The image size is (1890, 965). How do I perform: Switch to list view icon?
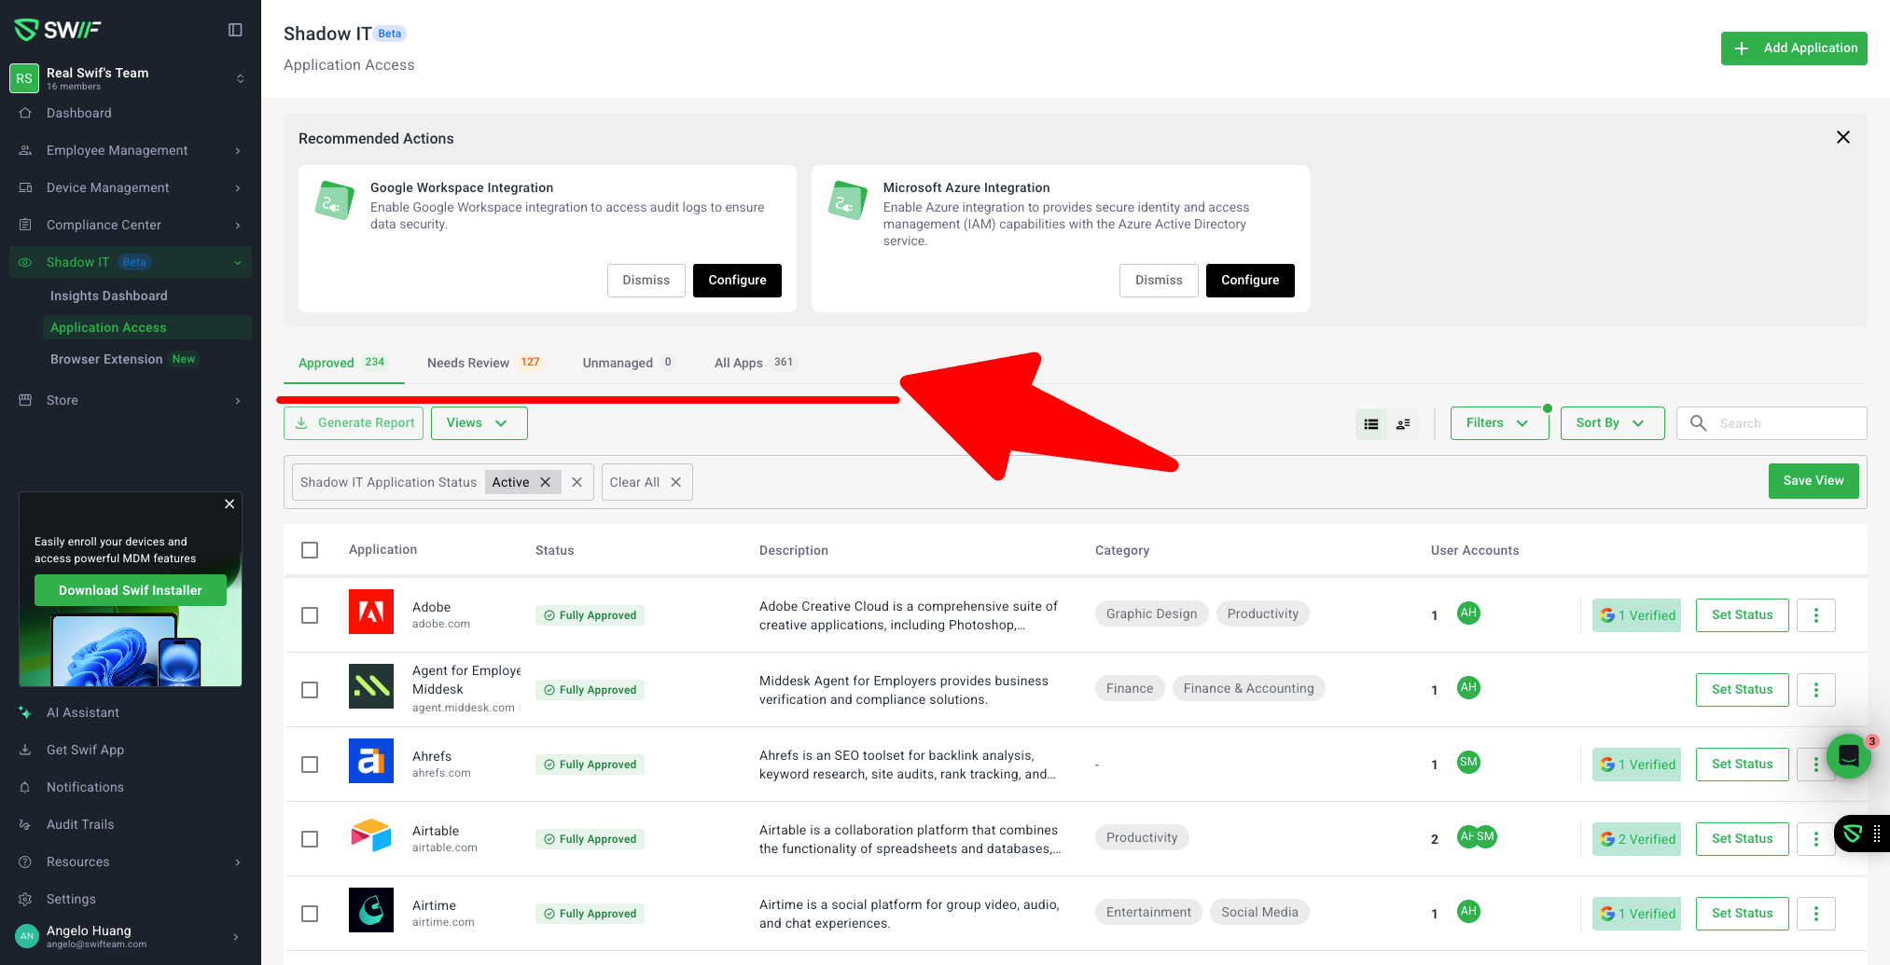pyautogui.click(x=1370, y=424)
